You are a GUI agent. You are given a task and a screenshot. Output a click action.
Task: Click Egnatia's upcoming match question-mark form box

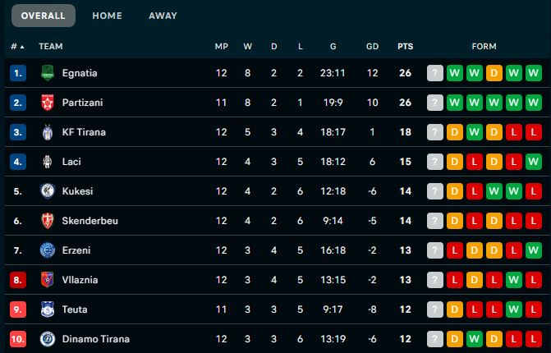coord(435,73)
